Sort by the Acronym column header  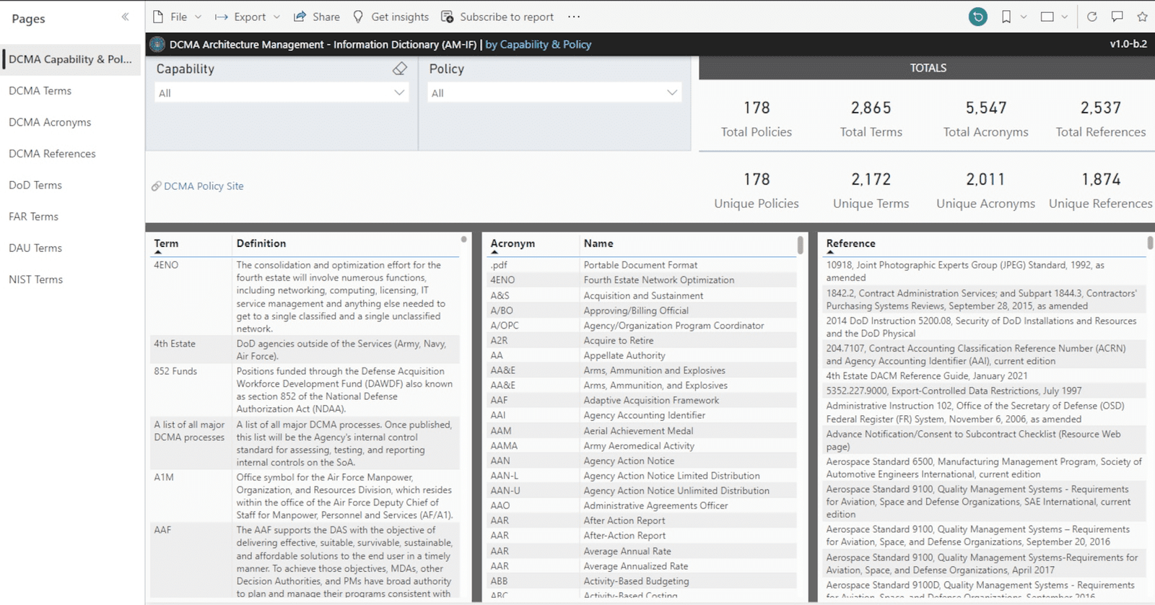513,243
